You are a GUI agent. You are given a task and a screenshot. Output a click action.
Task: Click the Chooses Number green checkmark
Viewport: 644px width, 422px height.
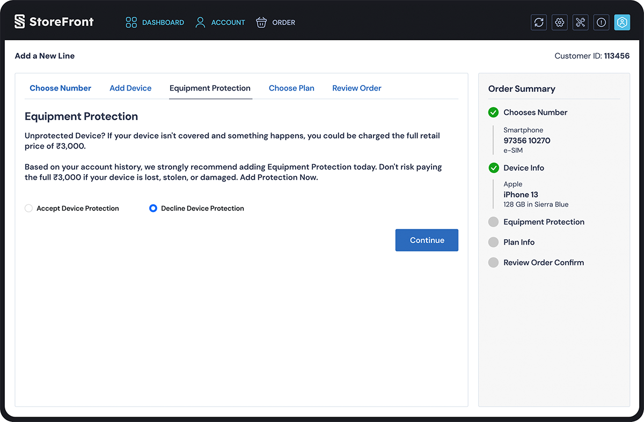(493, 113)
